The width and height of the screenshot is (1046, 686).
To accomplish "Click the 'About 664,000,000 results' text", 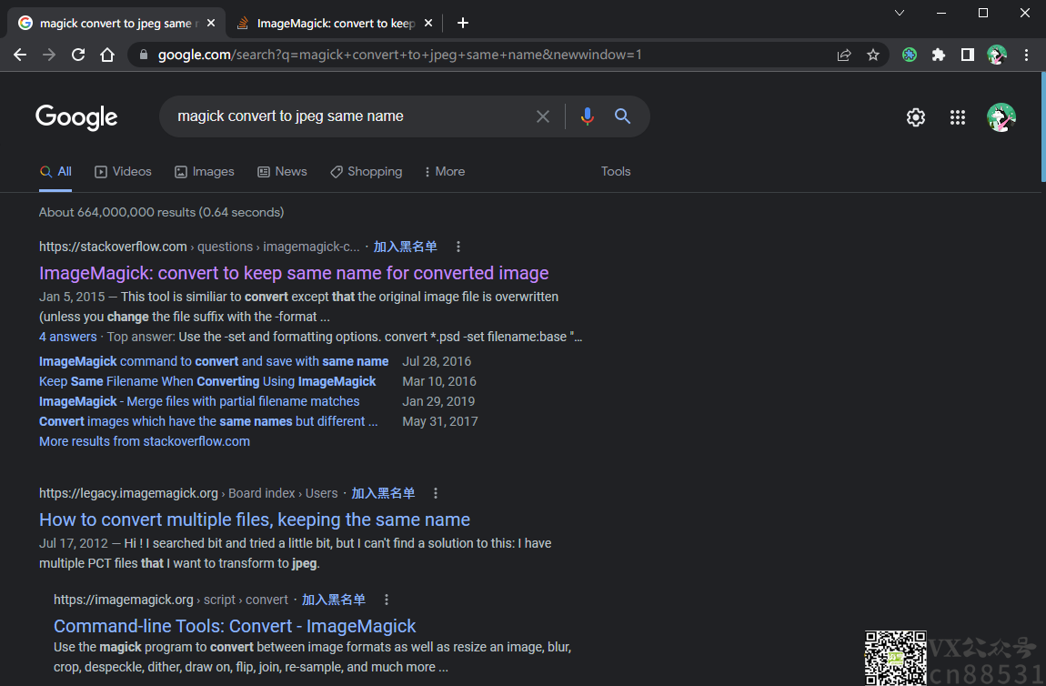I will (161, 212).
